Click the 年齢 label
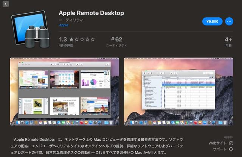Screen dimensions: 242x157 tap(228, 45)
